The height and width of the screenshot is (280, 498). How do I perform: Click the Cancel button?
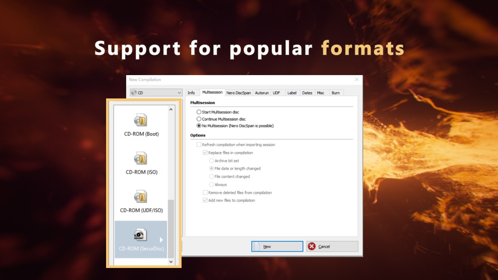coord(332,246)
